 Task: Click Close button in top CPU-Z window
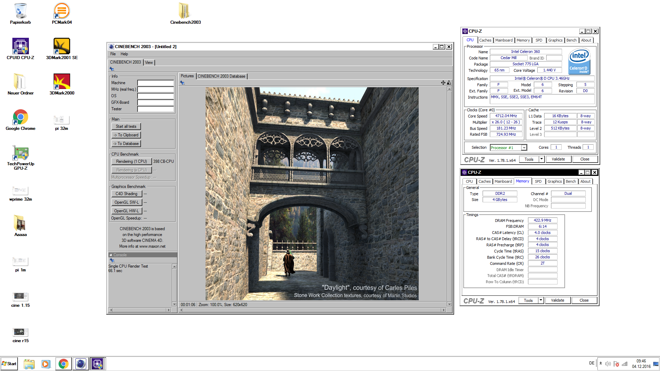point(585,159)
